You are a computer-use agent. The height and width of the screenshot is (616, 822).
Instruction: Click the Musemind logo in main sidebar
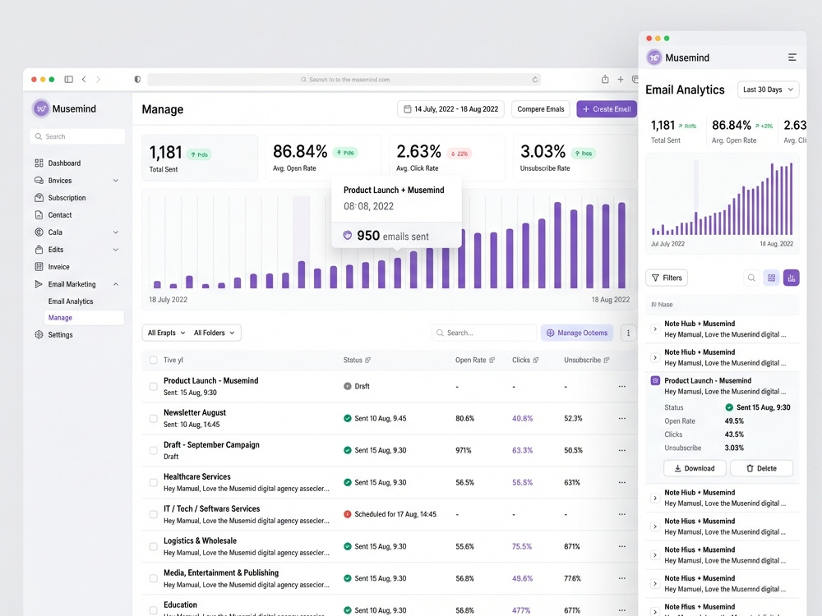[x=41, y=108]
